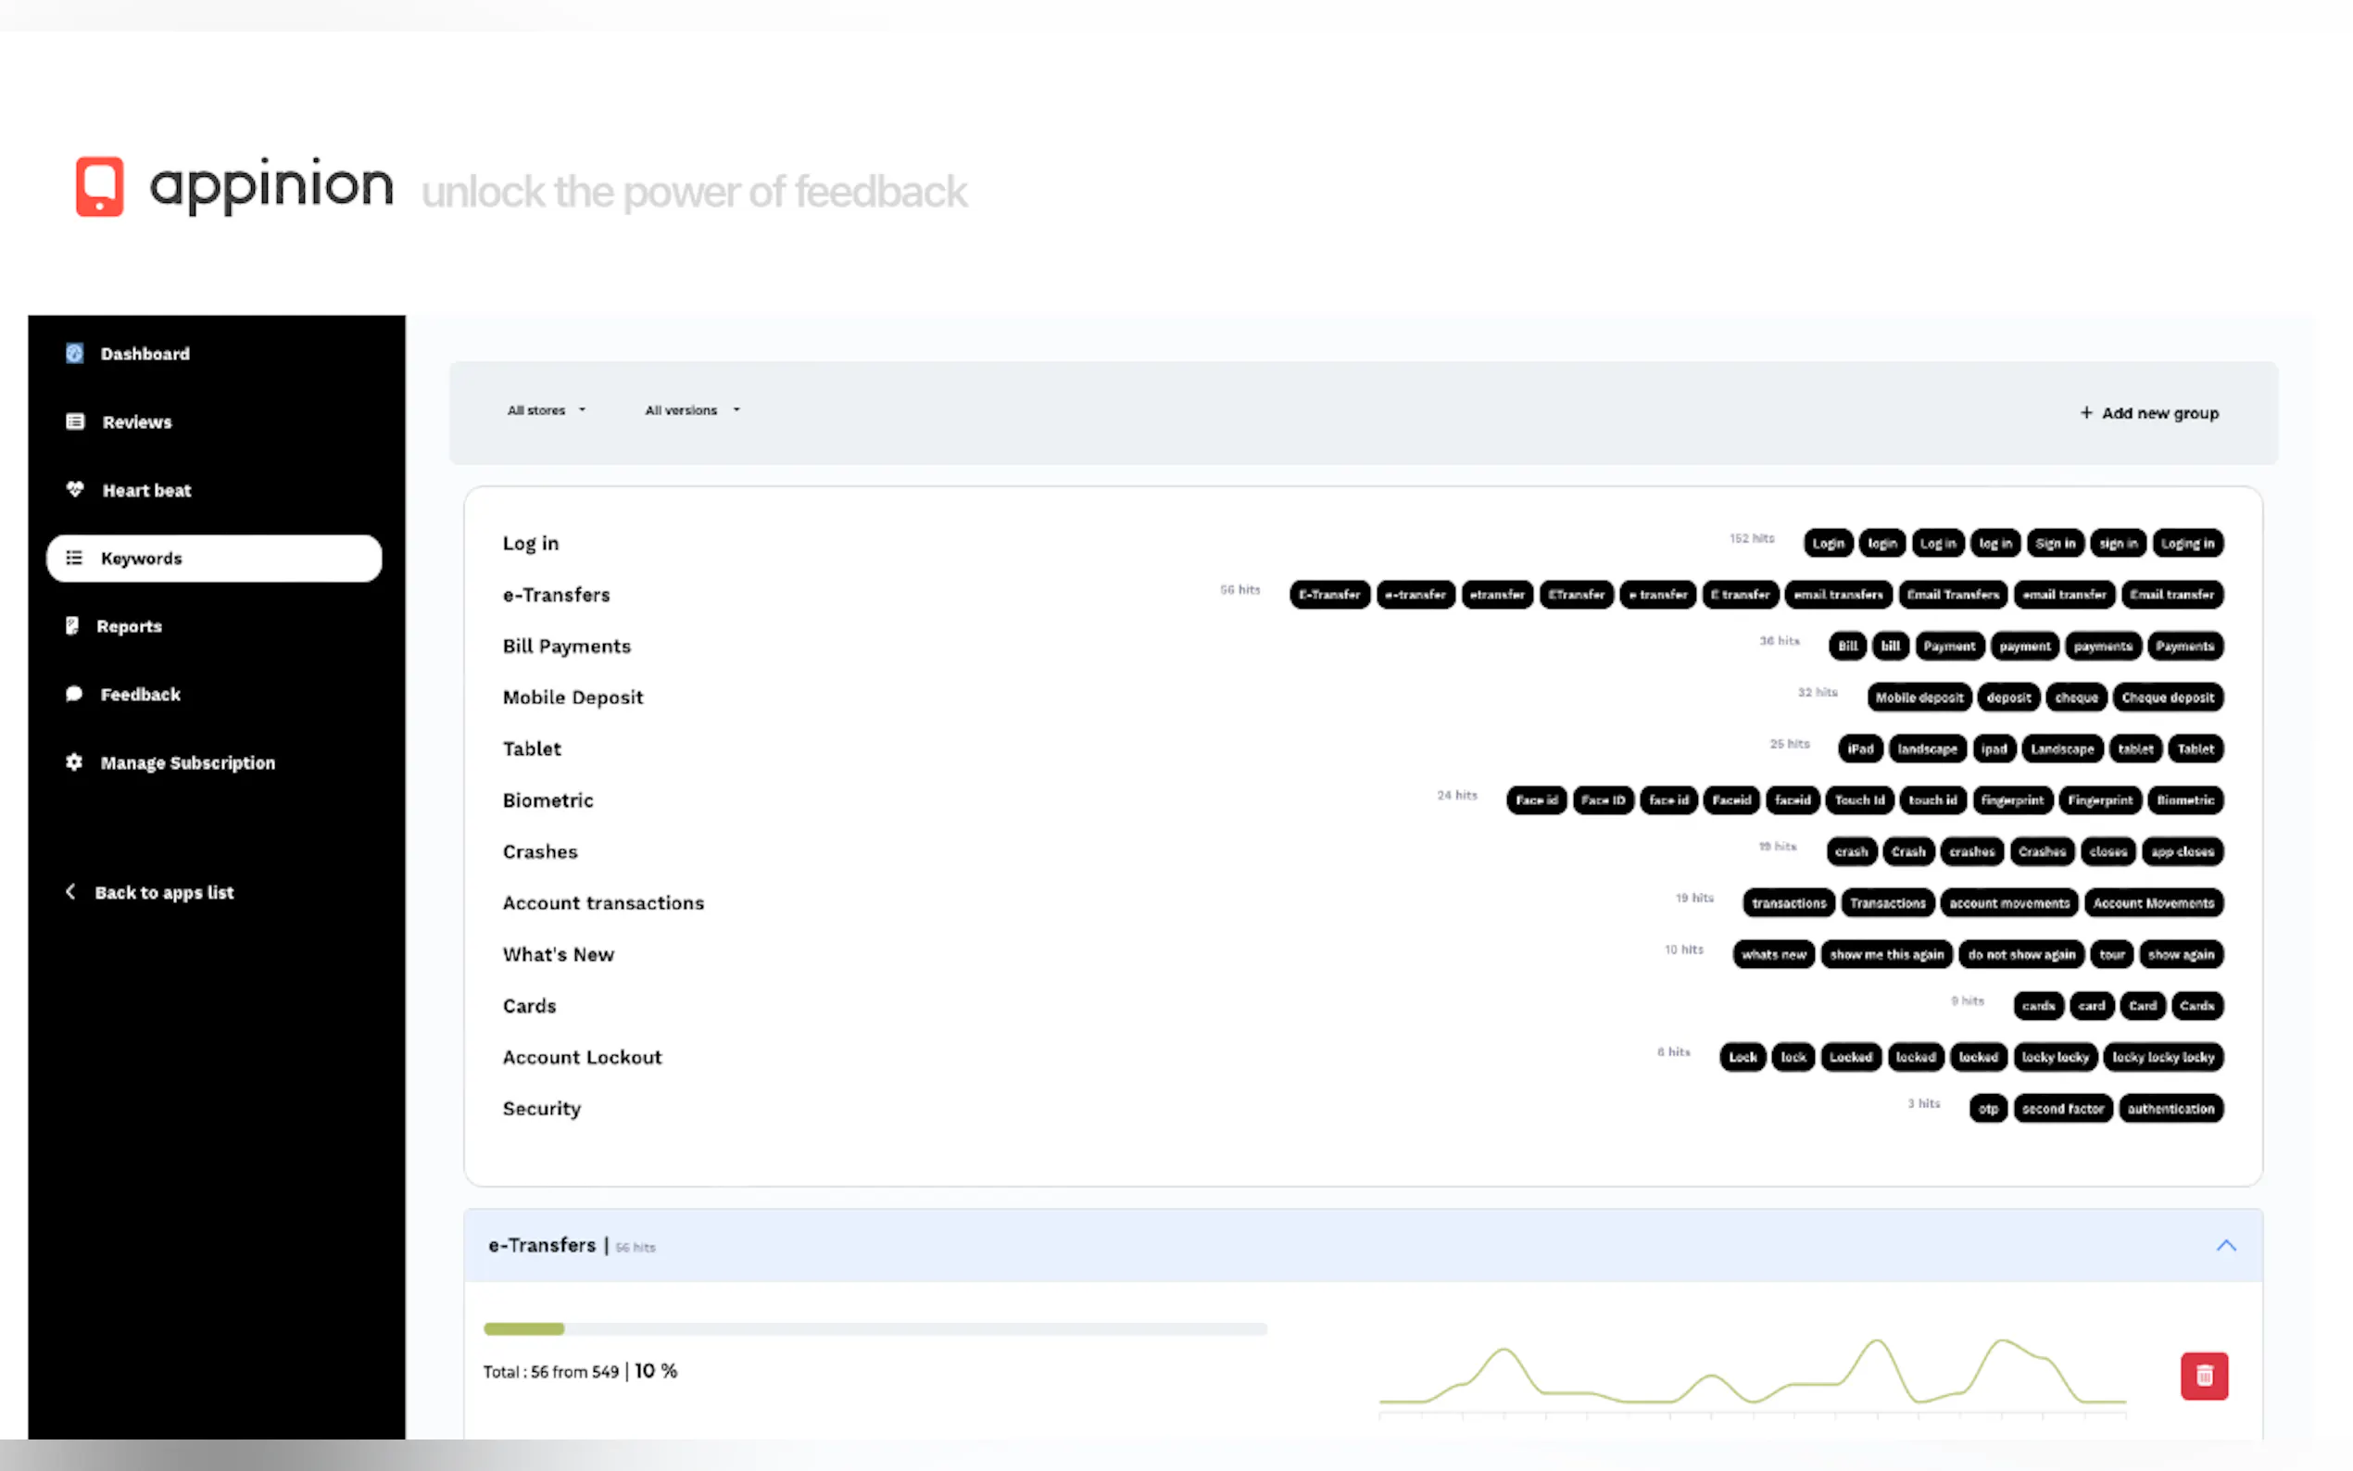
Task: Click the Reports document icon
Action: point(72,625)
